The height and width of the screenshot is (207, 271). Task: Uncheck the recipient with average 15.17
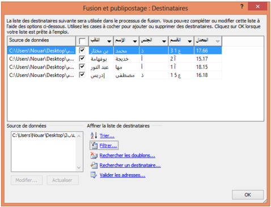[82, 58]
